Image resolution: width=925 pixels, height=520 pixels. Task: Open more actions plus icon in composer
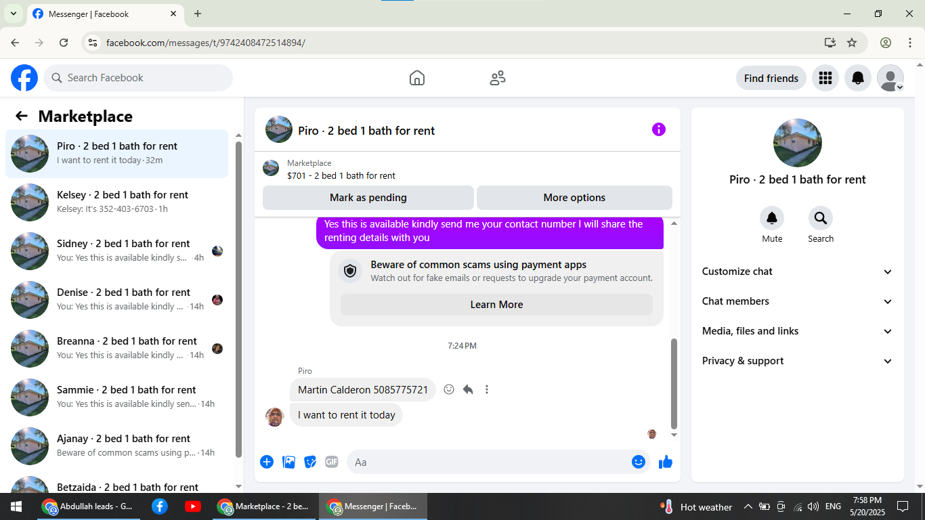pos(267,462)
